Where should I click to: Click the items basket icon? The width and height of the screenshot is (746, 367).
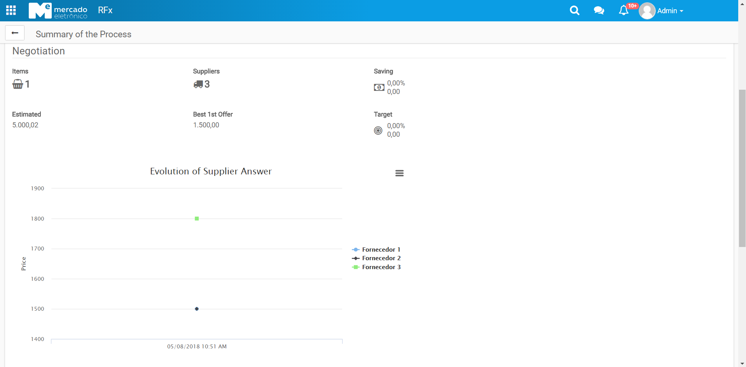pos(18,84)
